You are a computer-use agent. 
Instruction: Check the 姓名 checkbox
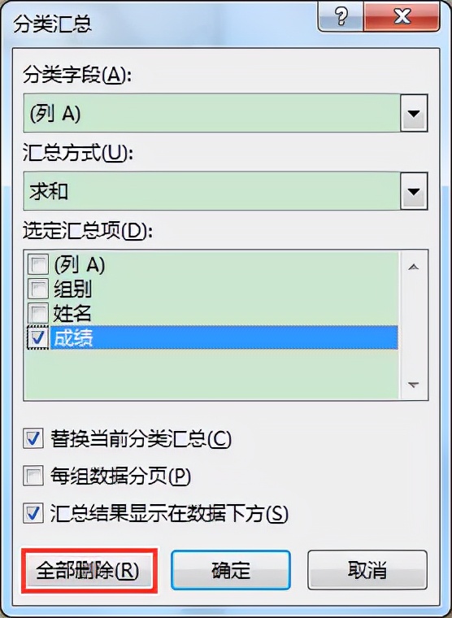(x=38, y=313)
